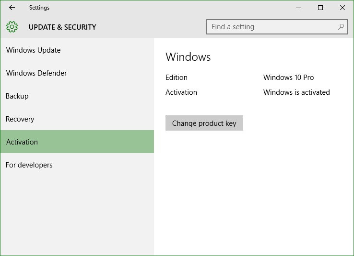Click the Edition label
The height and width of the screenshot is (256, 354).
click(x=177, y=77)
